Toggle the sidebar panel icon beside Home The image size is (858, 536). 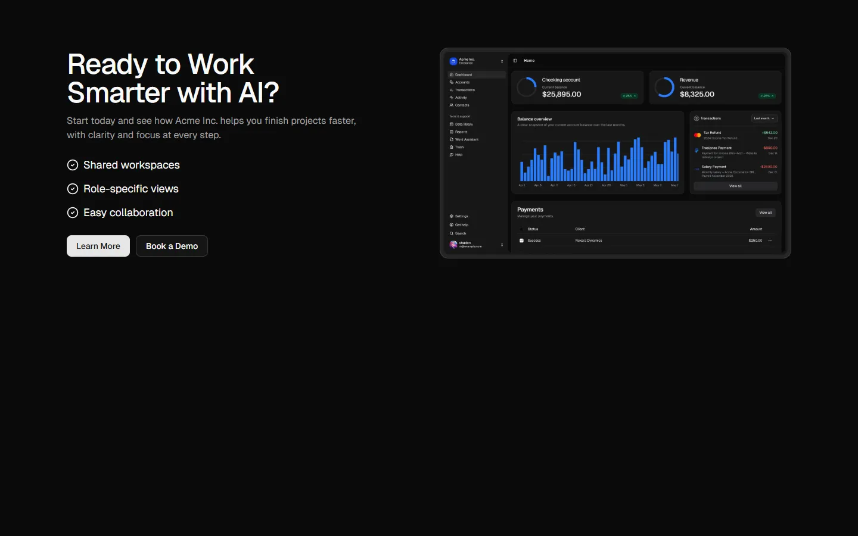[515, 61]
